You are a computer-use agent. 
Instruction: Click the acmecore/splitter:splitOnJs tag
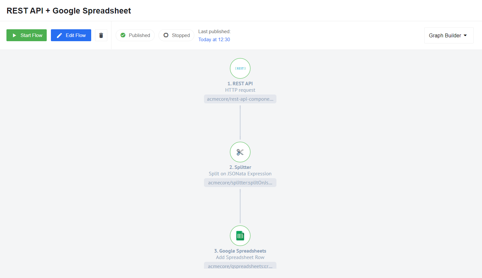(x=240, y=183)
